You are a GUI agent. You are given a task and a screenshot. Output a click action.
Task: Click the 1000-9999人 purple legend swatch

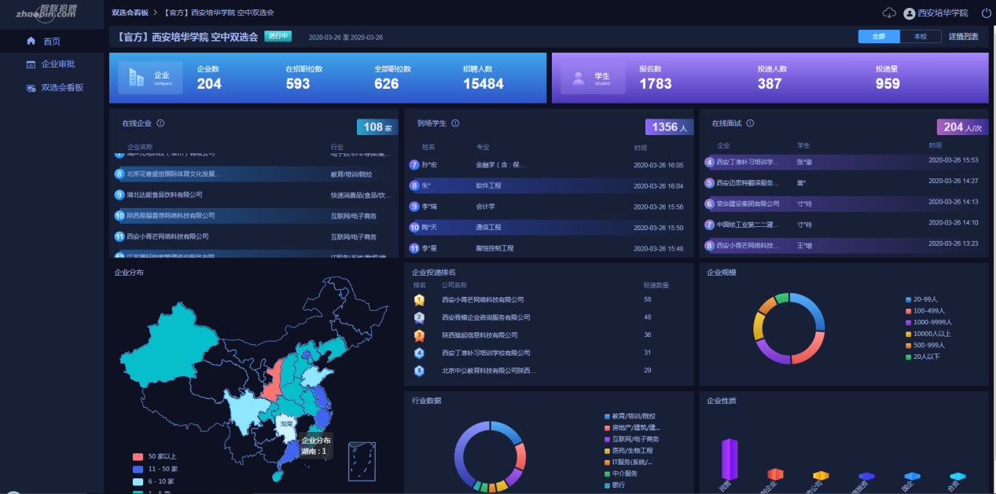point(909,322)
